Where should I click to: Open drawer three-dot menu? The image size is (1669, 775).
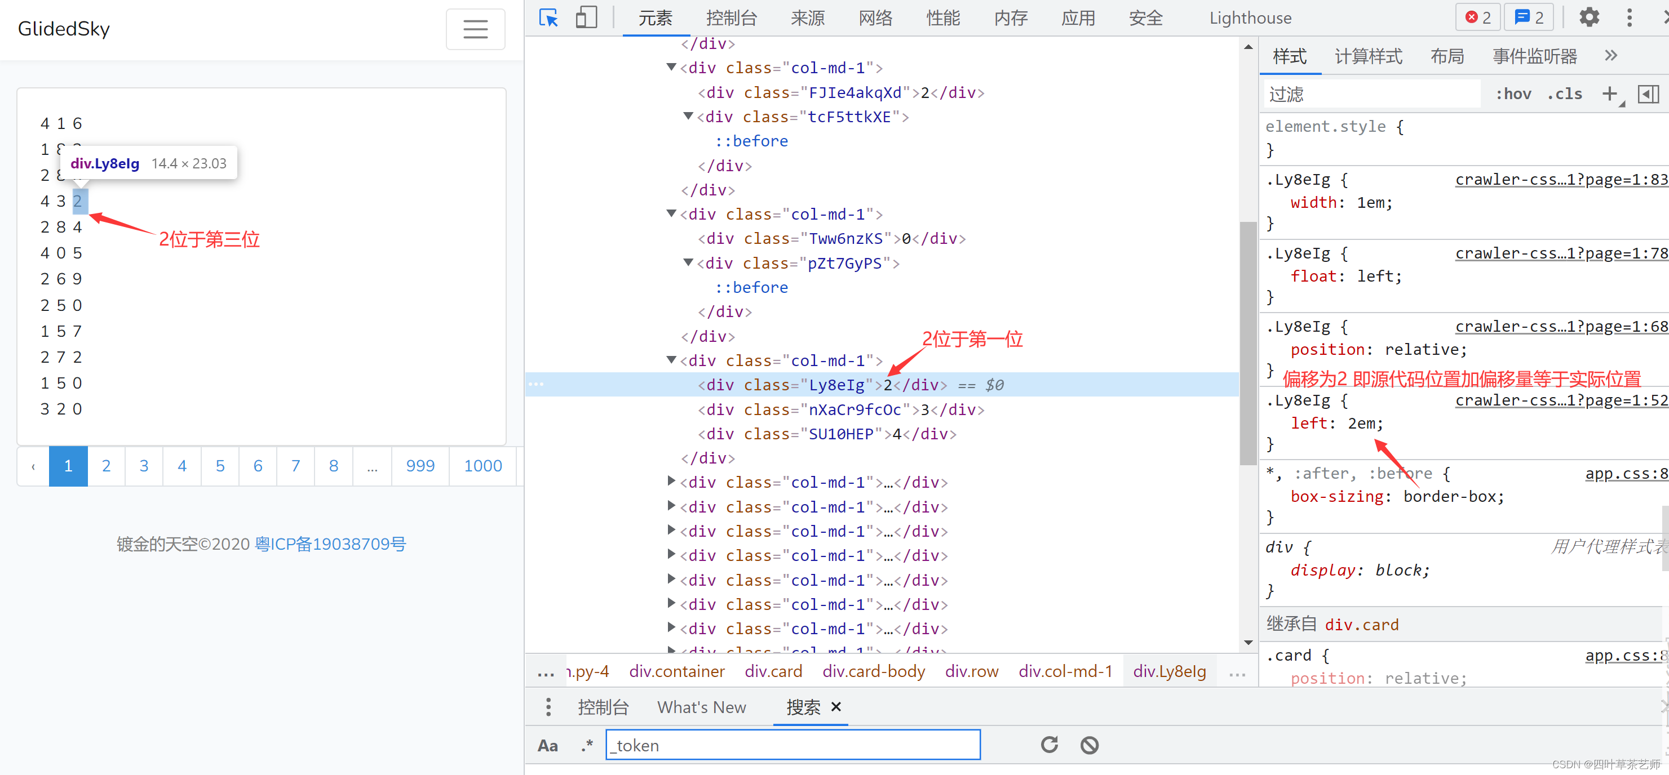(x=548, y=706)
